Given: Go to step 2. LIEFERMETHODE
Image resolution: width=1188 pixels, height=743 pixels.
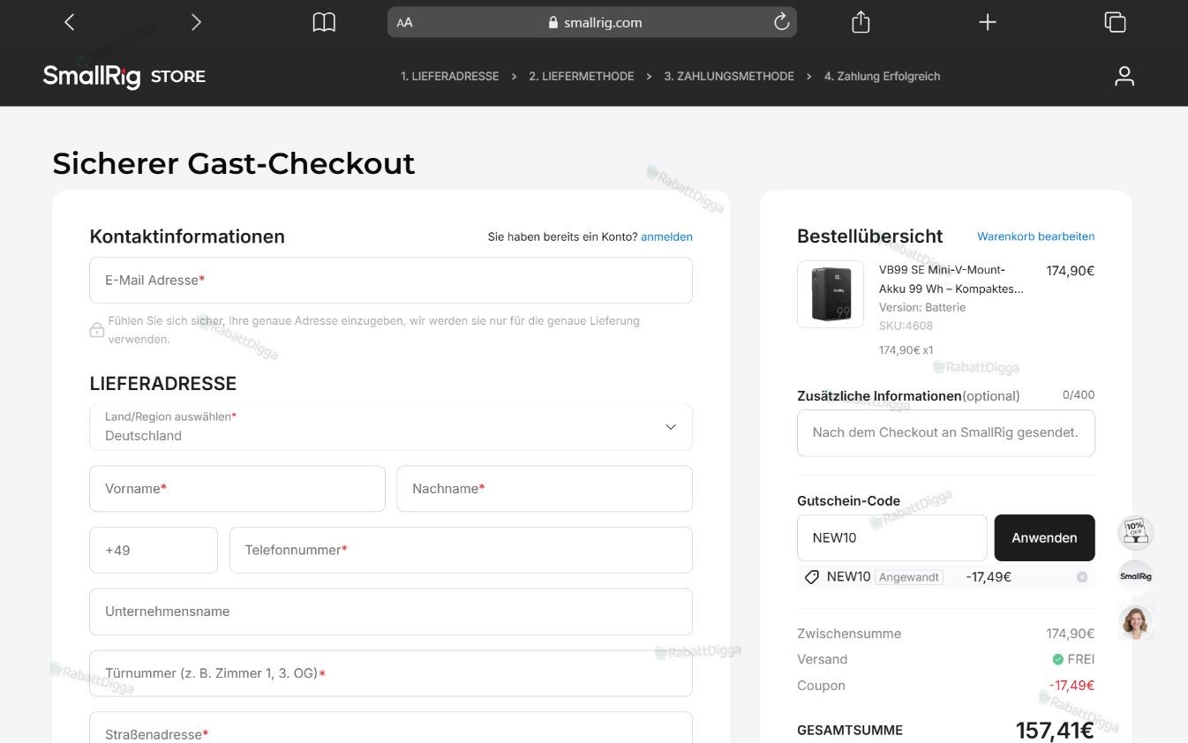Looking at the screenshot, I should point(582,77).
